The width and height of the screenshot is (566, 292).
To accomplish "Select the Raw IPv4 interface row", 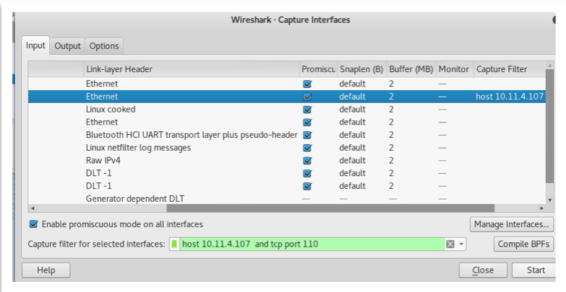I will [287, 161].
